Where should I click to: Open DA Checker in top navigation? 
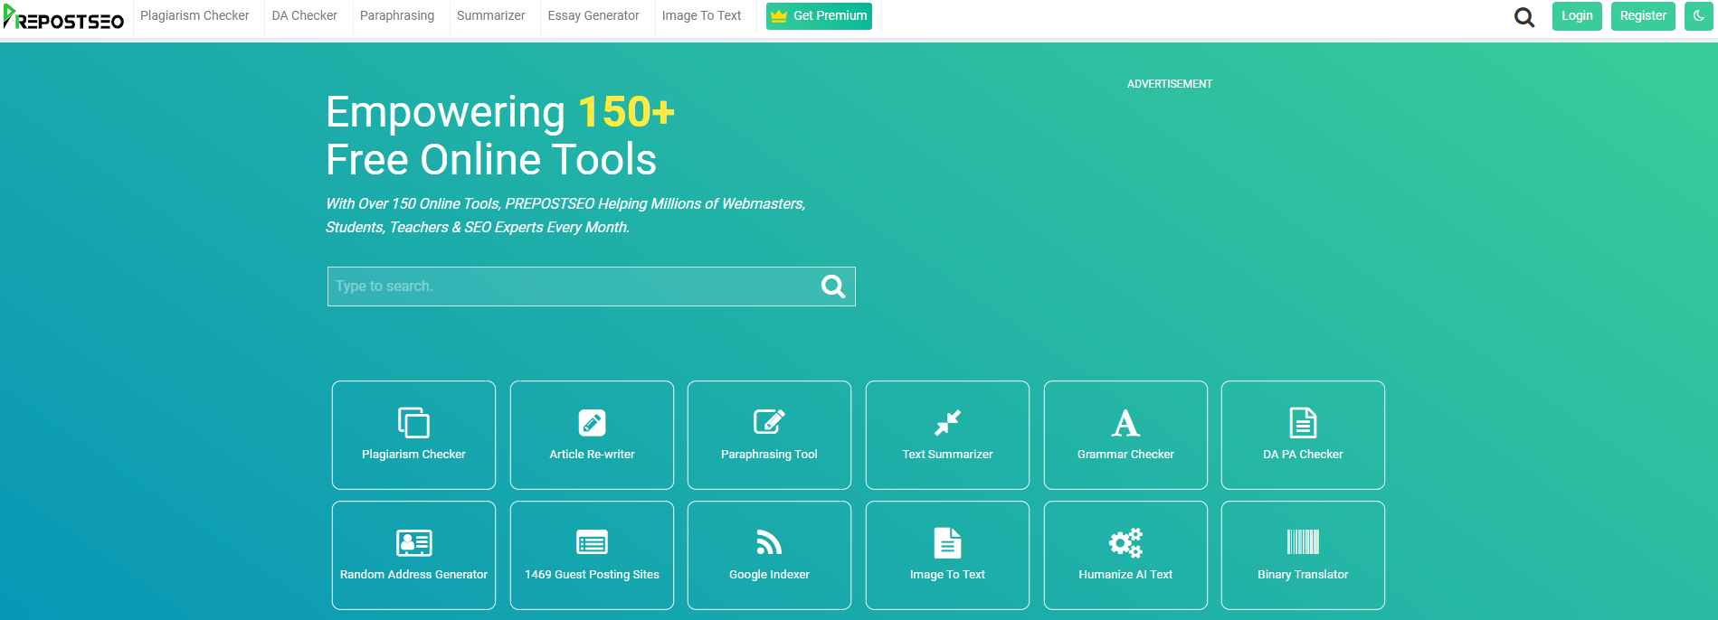pyautogui.click(x=304, y=16)
